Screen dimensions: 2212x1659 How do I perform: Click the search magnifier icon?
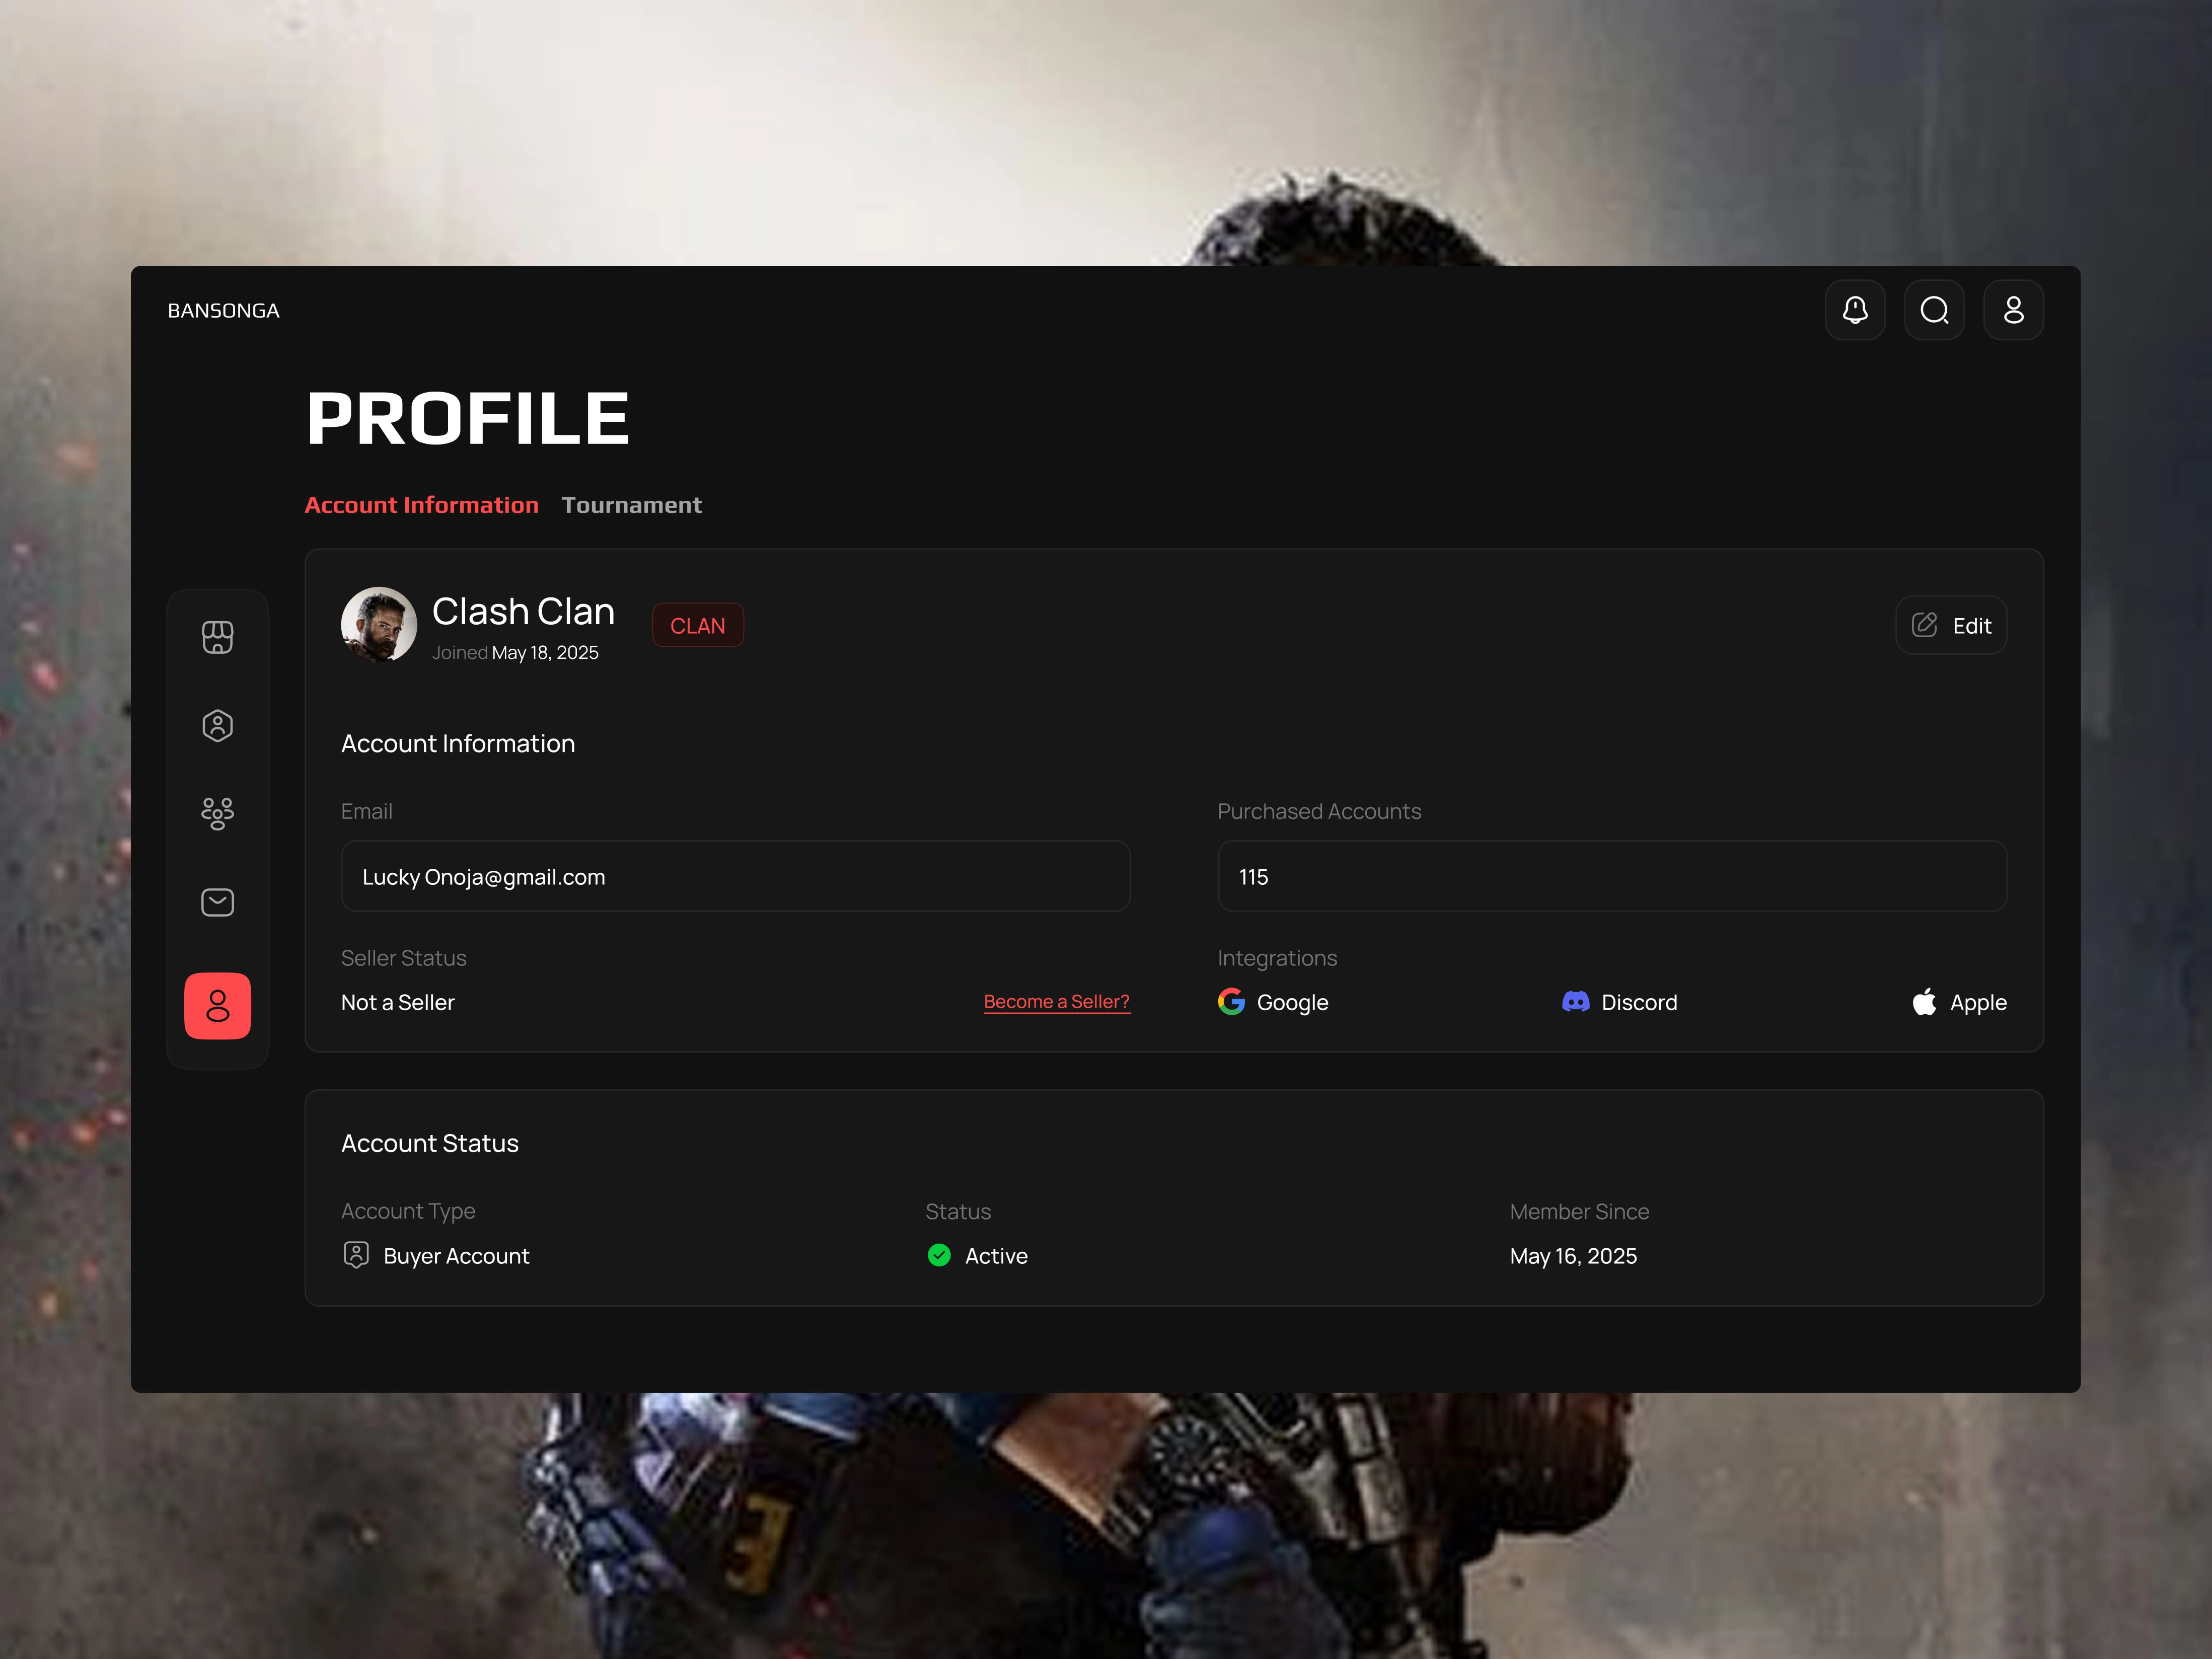1933,310
